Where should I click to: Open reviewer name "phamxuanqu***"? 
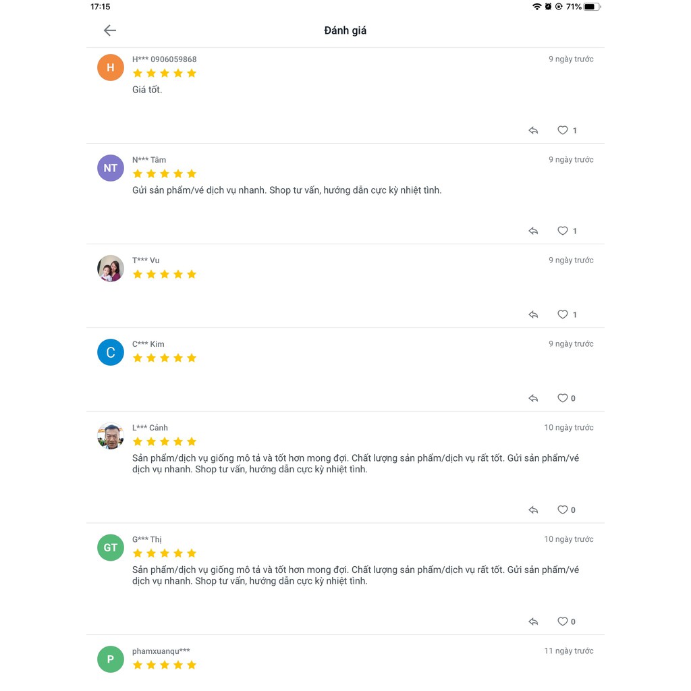point(161,651)
